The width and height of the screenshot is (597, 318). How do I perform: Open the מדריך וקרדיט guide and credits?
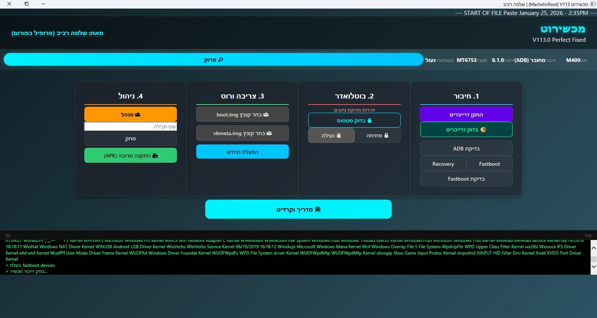(298, 209)
